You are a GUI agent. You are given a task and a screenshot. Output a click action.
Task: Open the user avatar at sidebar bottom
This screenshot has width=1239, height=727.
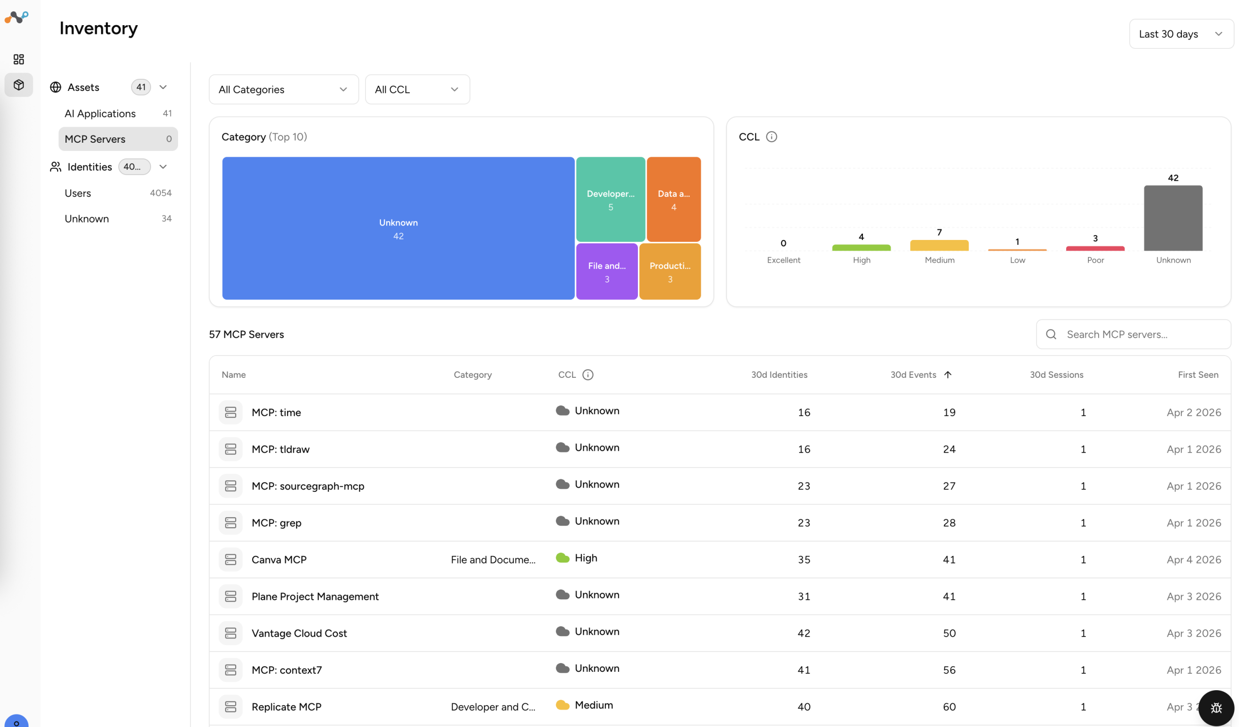tap(17, 721)
